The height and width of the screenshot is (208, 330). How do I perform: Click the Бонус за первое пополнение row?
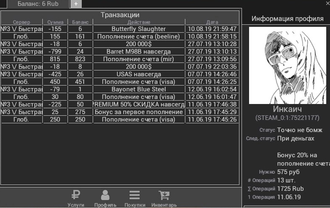click(138, 112)
